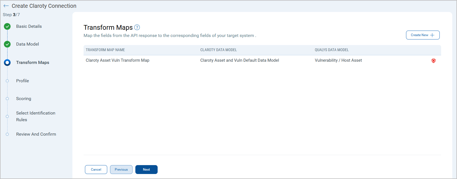The height and width of the screenshot is (179, 457).
Task: Click Claroty Asset and Vuln Default Data Model cell
Action: (240, 60)
